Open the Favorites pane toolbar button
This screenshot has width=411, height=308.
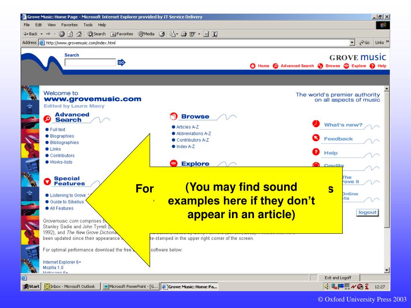coord(122,34)
